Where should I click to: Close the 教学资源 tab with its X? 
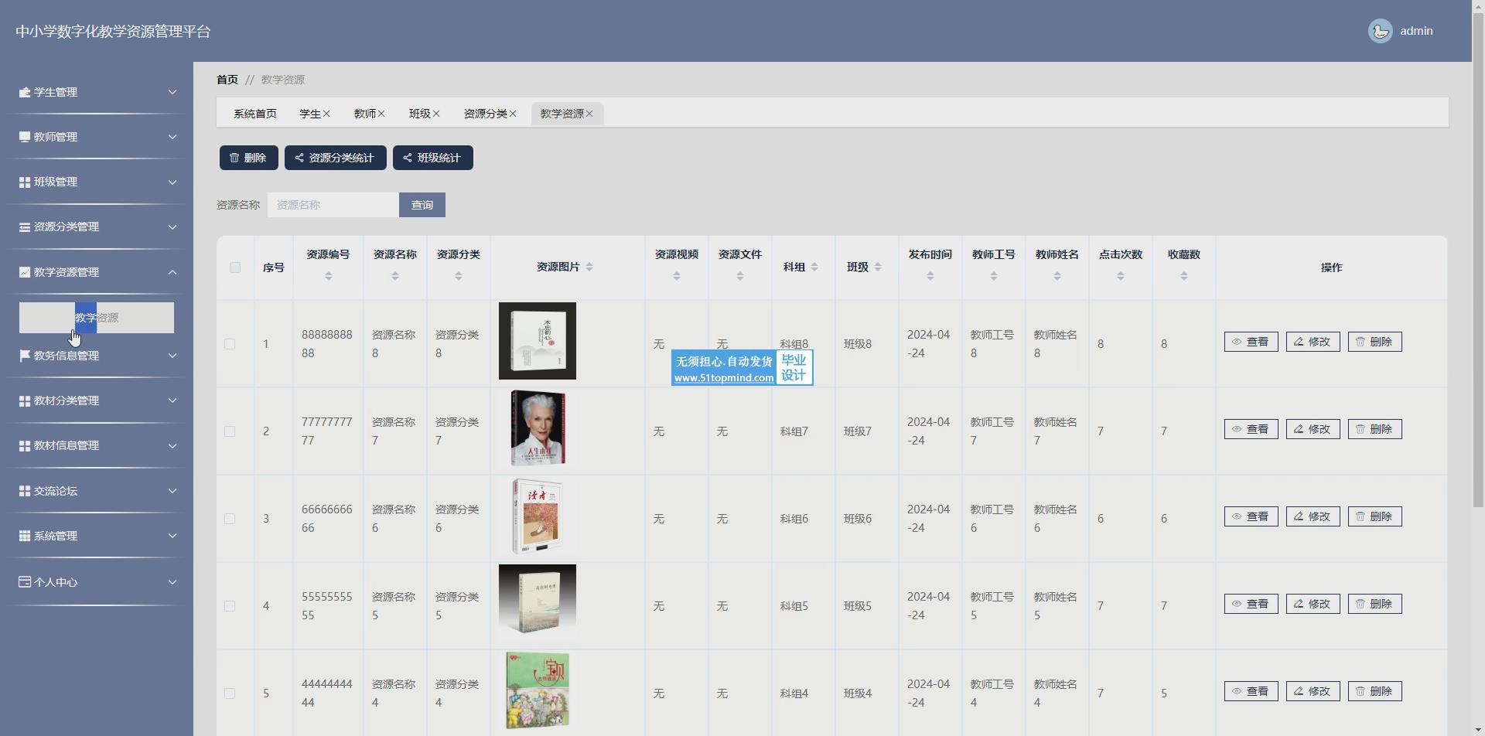point(589,114)
